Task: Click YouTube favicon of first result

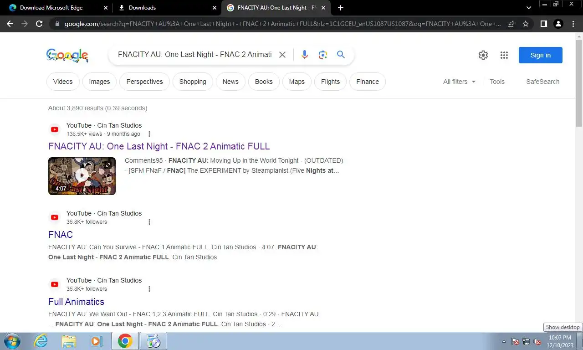Action: coord(55,129)
